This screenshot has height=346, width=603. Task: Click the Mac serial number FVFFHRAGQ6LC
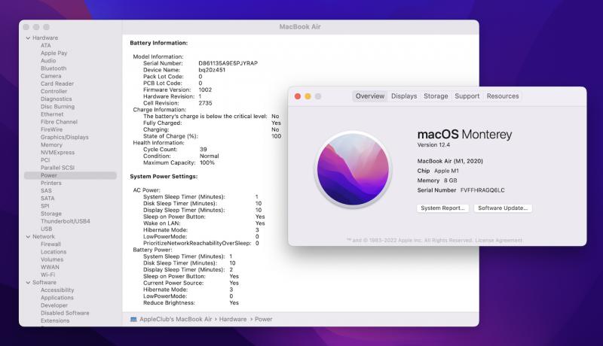pos(482,190)
